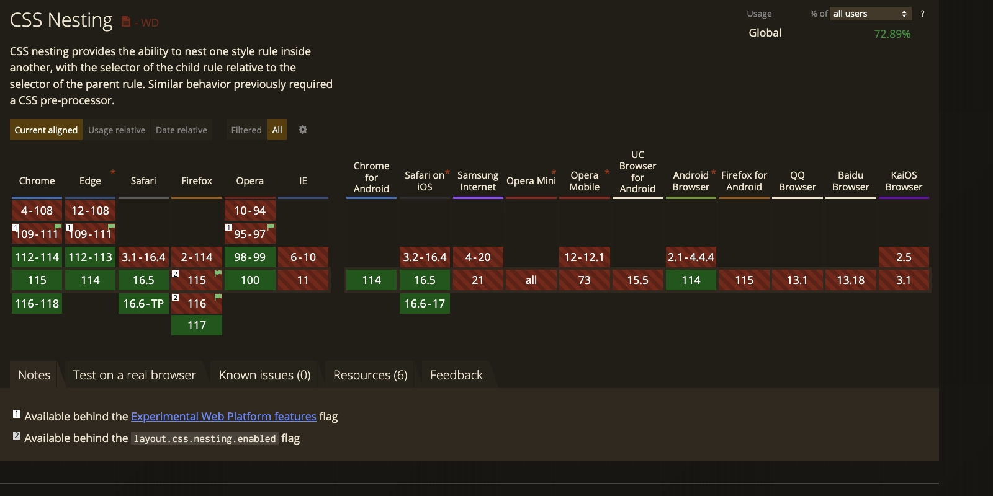
Task: Select Opera current version 100
Action: pyautogui.click(x=250, y=280)
